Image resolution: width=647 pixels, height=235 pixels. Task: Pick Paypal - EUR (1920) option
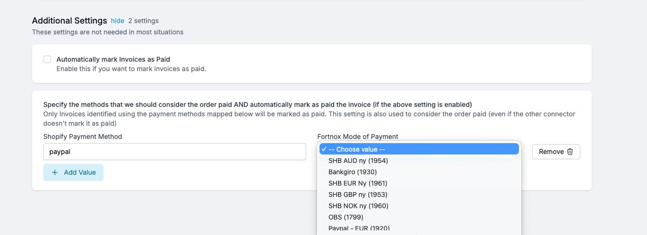point(359,228)
